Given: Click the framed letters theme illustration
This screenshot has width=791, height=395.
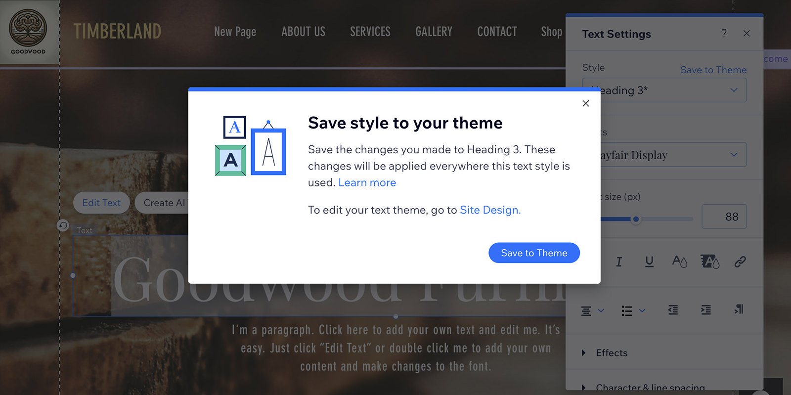Looking at the screenshot, I should point(251,146).
